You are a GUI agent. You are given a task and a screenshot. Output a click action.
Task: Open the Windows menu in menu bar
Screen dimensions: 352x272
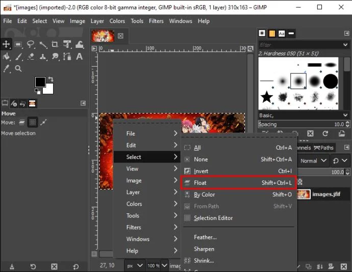(x=181, y=21)
